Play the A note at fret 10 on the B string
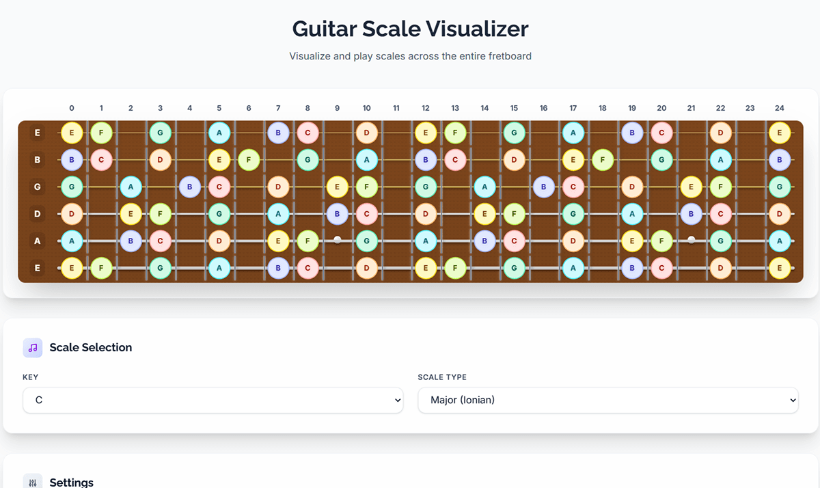 pyautogui.click(x=367, y=159)
